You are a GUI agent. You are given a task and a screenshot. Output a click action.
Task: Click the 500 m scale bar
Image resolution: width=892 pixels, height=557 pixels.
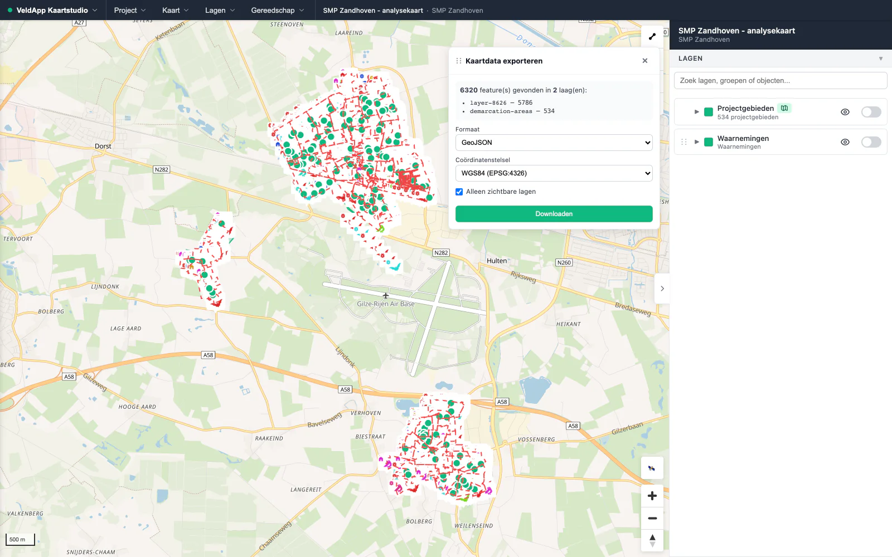20,539
